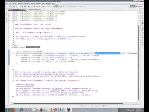Click the New file toolbar icon
149x112 pixels.
click(x=7, y=7)
